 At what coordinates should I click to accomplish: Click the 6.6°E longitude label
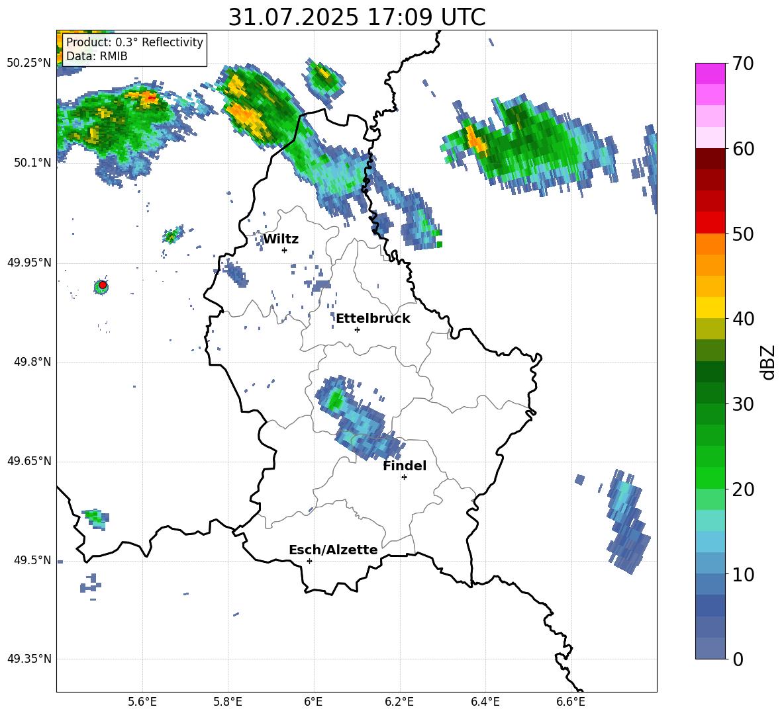point(571,702)
